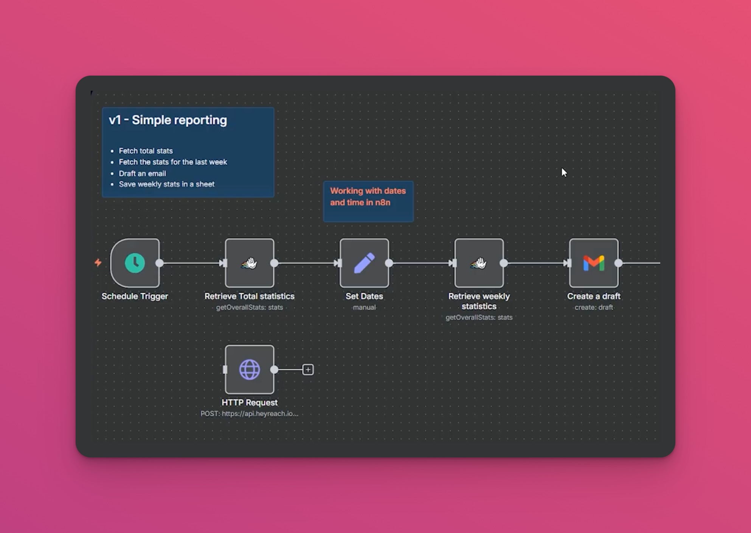The width and height of the screenshot is (751, 533).
Task: Click the HTTP Request node label text
Action: click(x=249, y=403)
